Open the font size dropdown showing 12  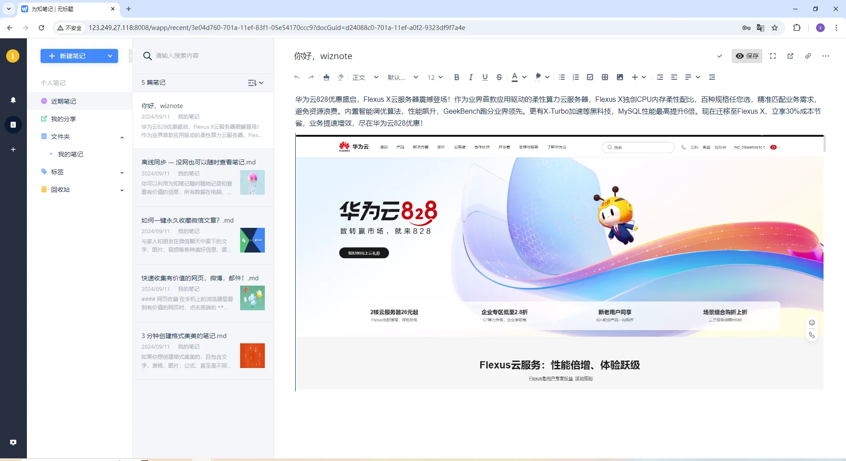click(435, 77)
